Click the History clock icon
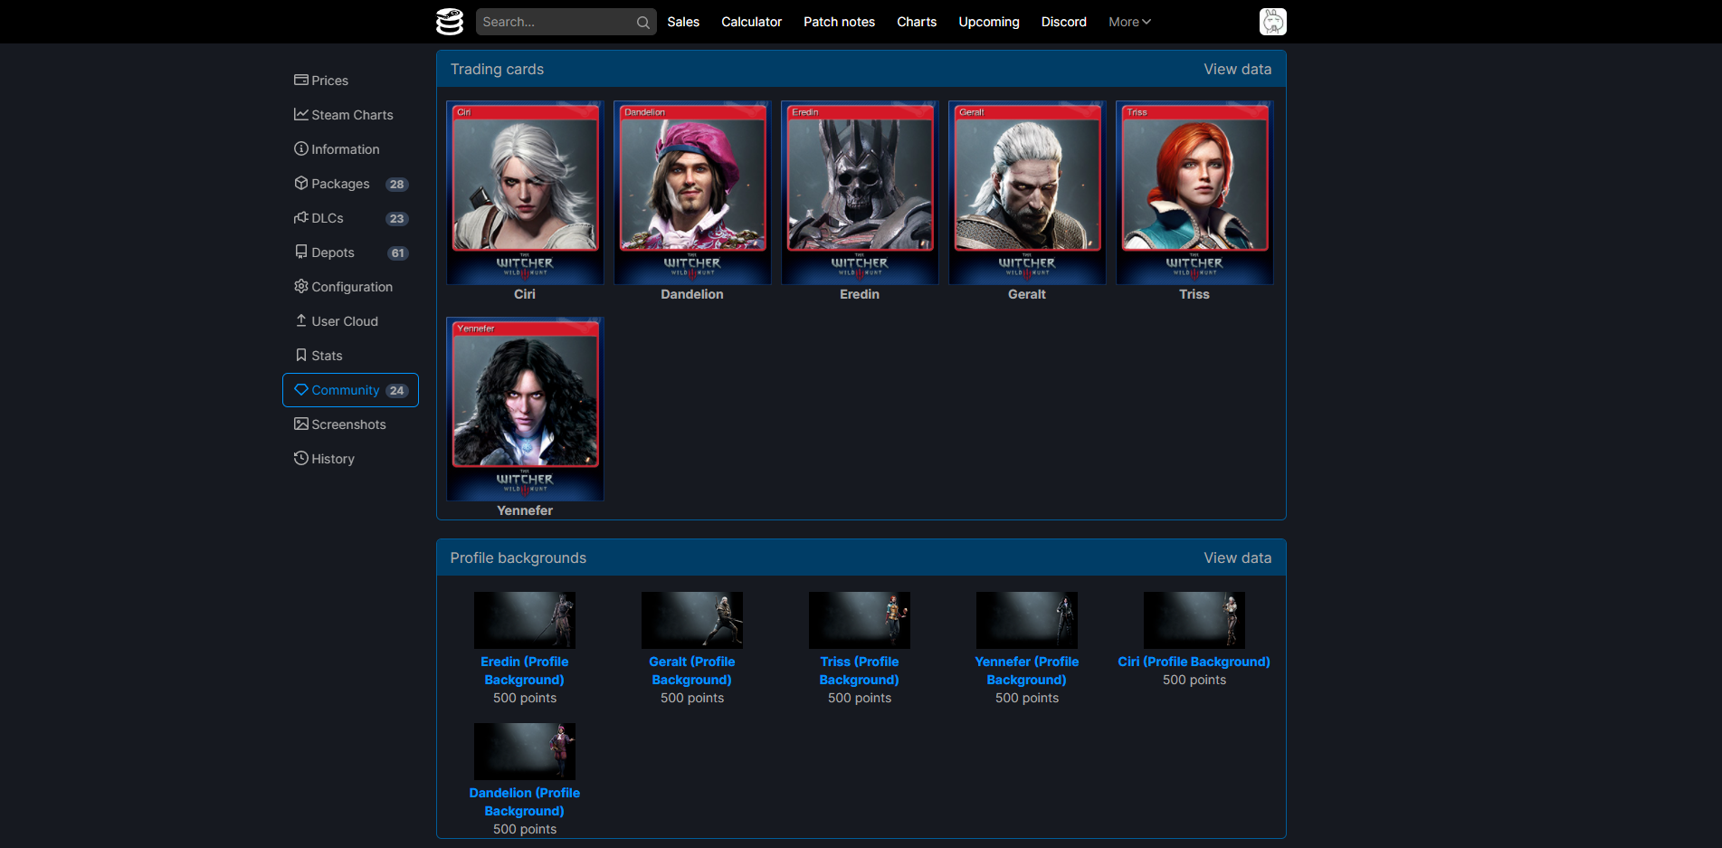1722x848 pixels. point(301,458)
